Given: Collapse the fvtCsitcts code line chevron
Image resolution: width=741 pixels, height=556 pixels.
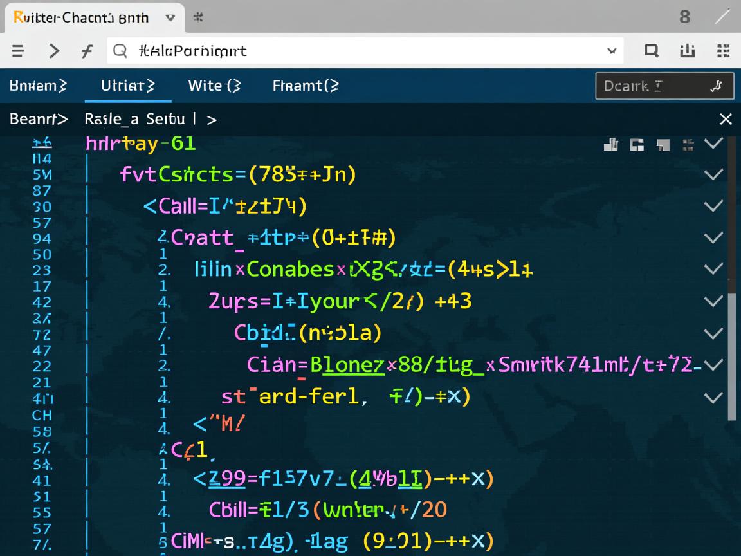Looking at the screenshot, I should 713,174.
